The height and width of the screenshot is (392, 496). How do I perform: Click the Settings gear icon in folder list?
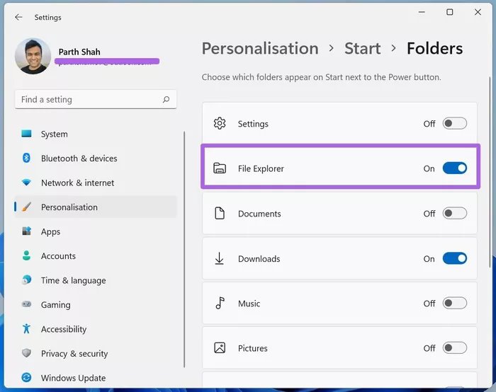tap(220, 124)
